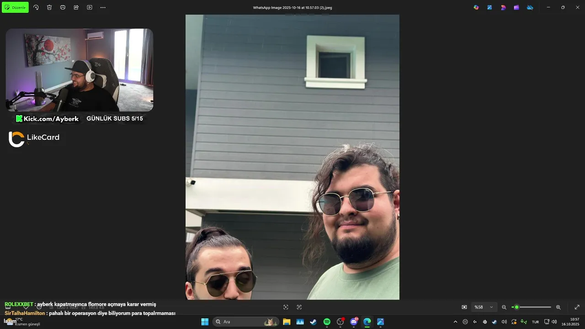The height and width of the screenshot is (329, 585).
Task: Open Discord from the taskbar
Action: click(x=354, y=322)
